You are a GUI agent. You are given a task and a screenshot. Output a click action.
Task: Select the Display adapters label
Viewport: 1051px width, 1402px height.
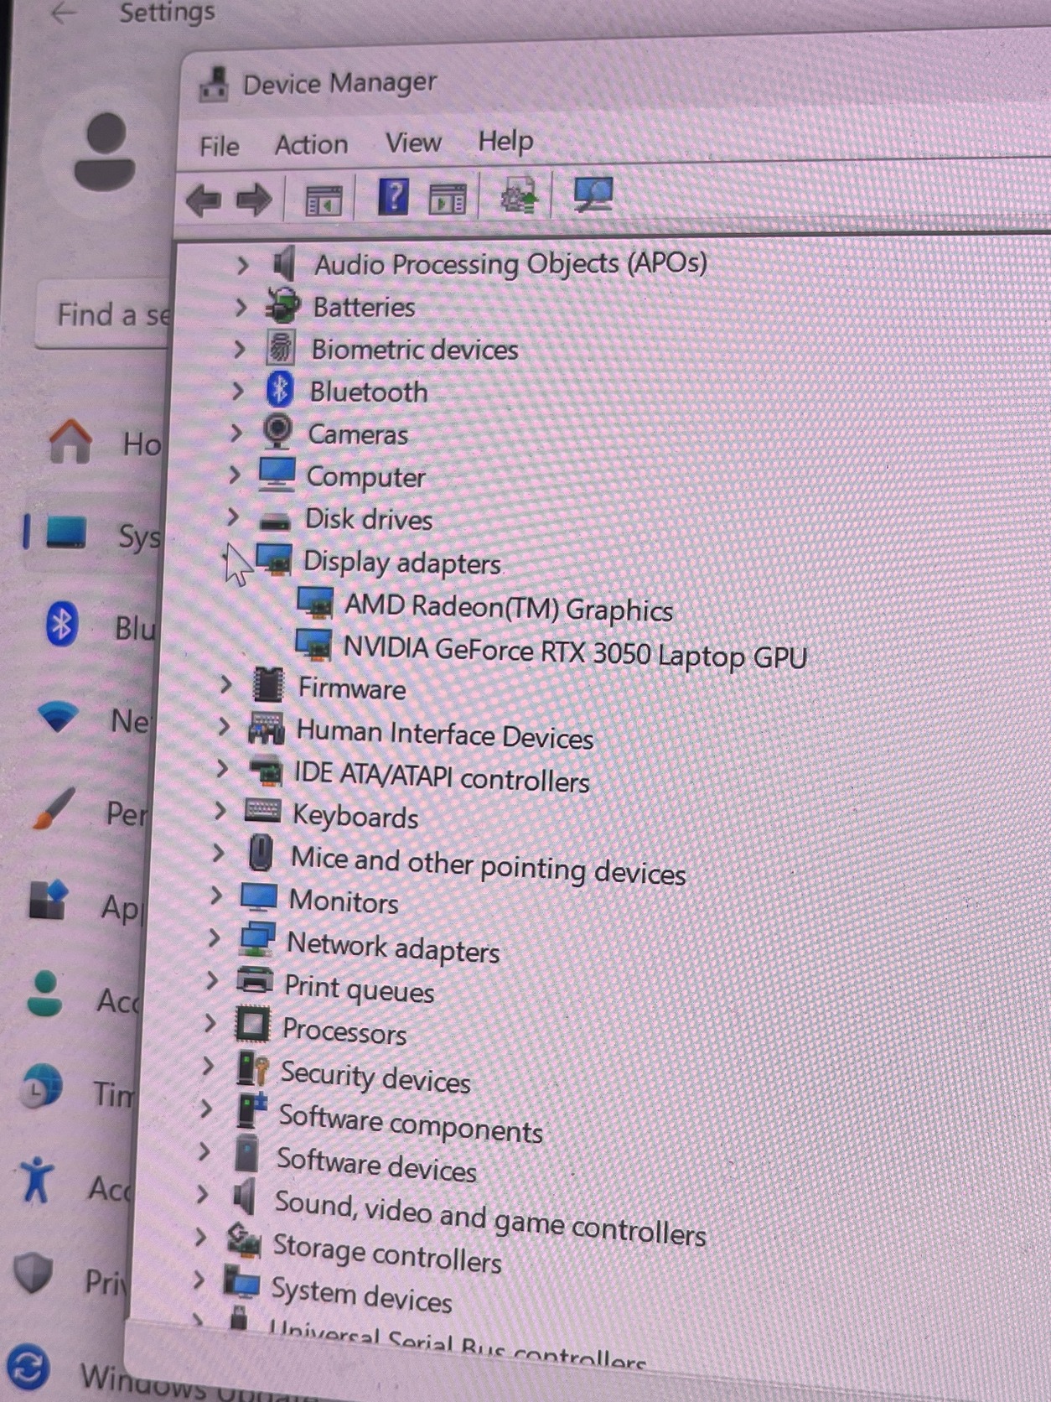pos(401,563)
